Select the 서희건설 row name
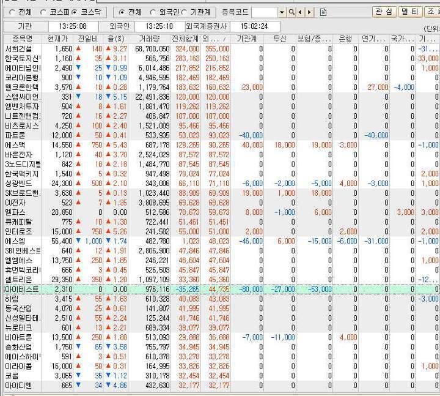Viewport: 440px width, 396px height. 18,49
